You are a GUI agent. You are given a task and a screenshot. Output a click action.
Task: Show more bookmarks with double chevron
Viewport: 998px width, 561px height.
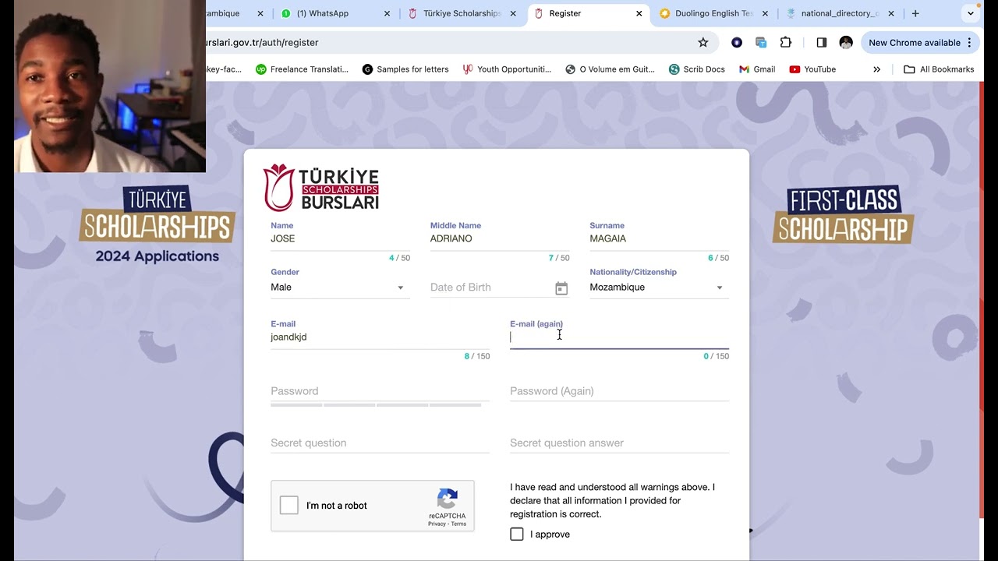tap(876, 69)
